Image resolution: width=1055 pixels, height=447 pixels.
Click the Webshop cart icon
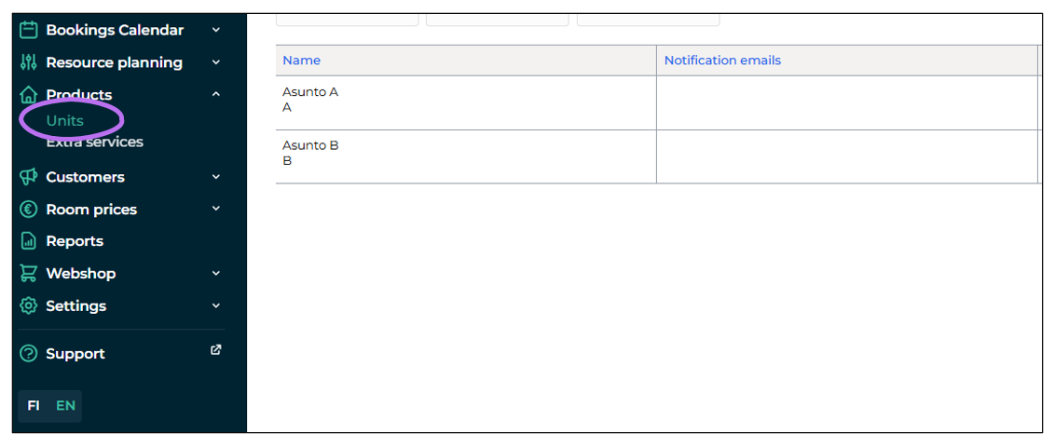coord(28,273)
